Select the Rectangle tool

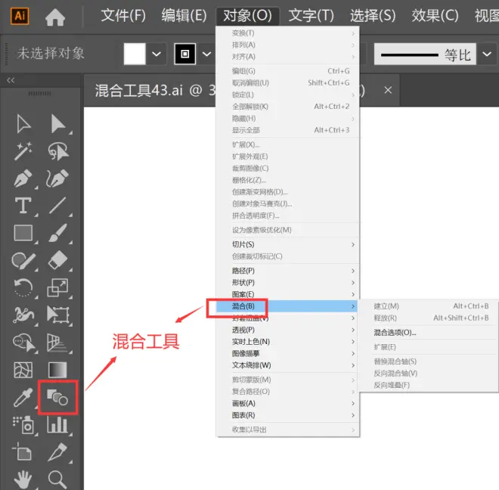point(23,232)
